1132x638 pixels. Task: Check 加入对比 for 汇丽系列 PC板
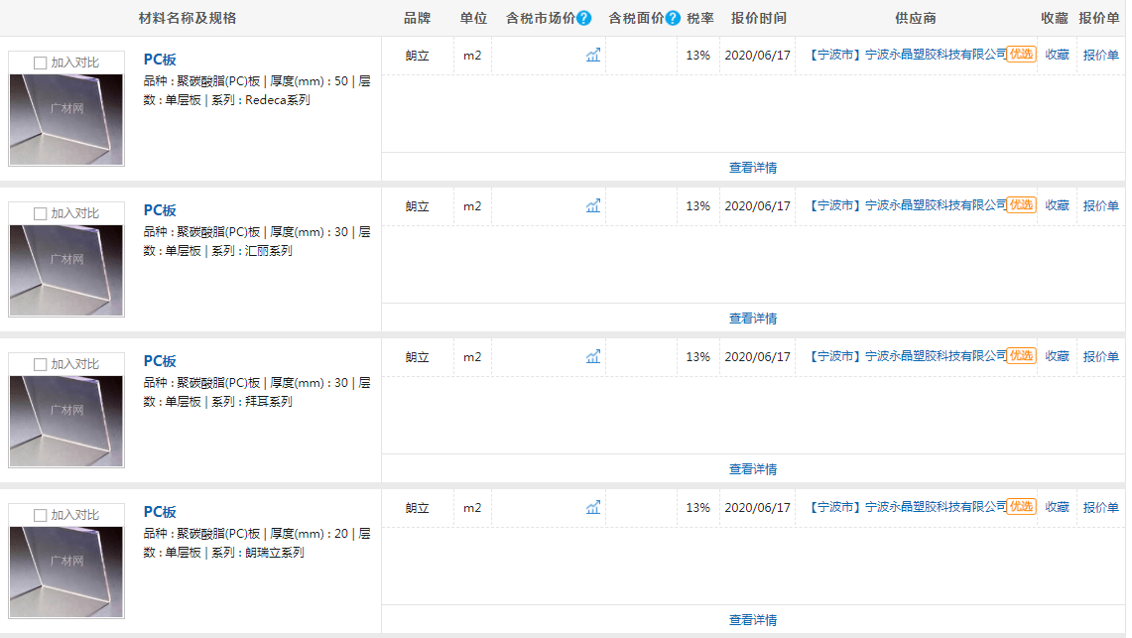click(x=41, y=213)
